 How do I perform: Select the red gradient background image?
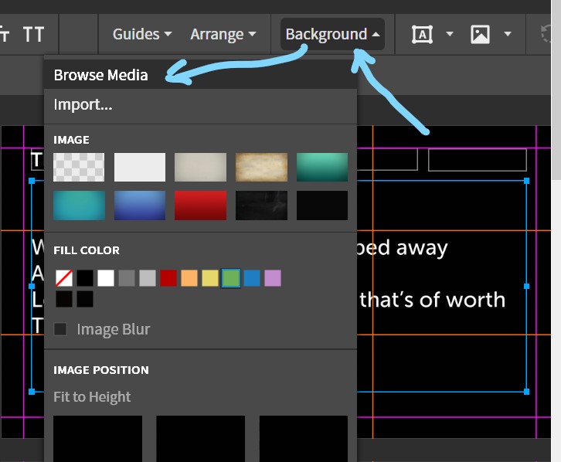pos(200,206)
